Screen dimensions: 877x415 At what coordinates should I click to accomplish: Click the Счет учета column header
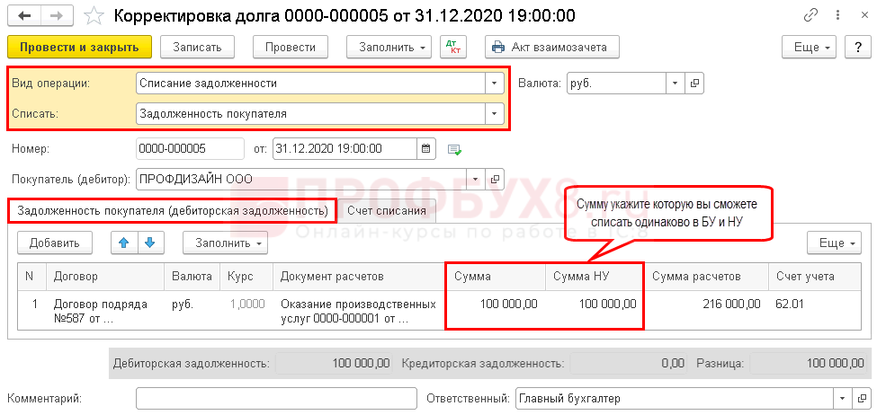click(814, 277)
